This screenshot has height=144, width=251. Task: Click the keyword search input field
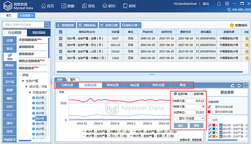pyautogui.click(x=24, y=24)
